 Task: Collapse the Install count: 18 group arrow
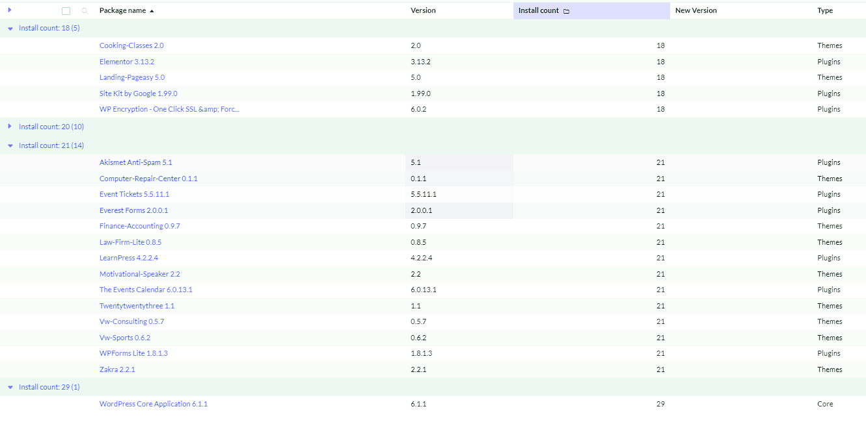pyautogui.click(x=10, y=29)
